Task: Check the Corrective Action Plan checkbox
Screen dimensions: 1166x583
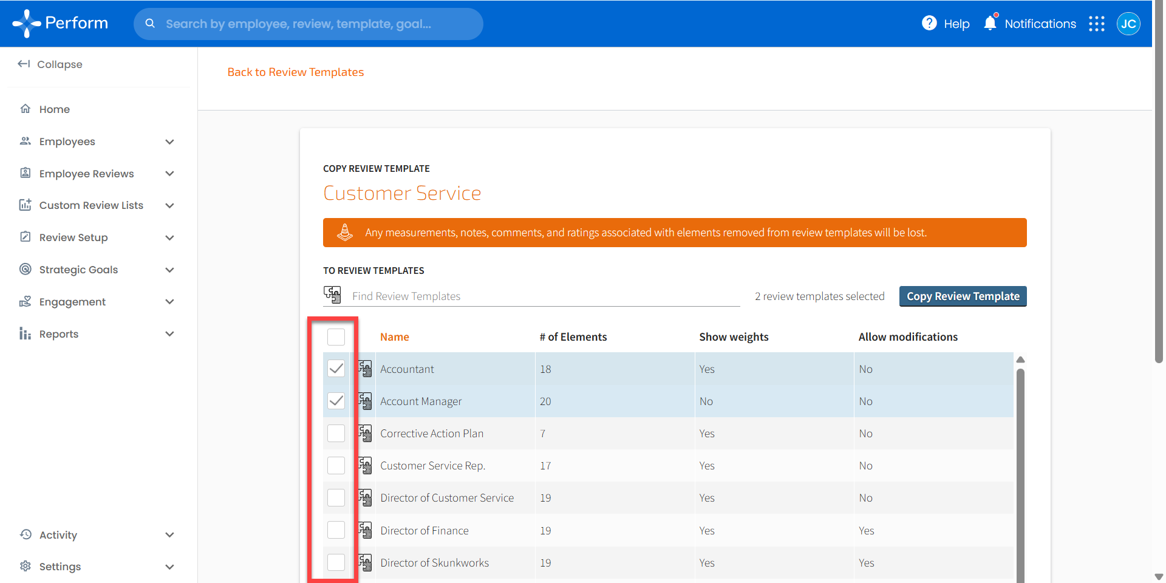Action: click(x=336, y=433)
